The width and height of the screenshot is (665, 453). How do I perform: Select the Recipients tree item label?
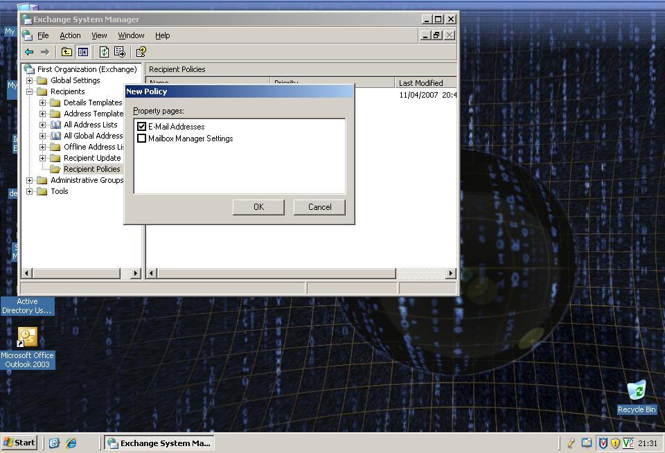[67, 91]
